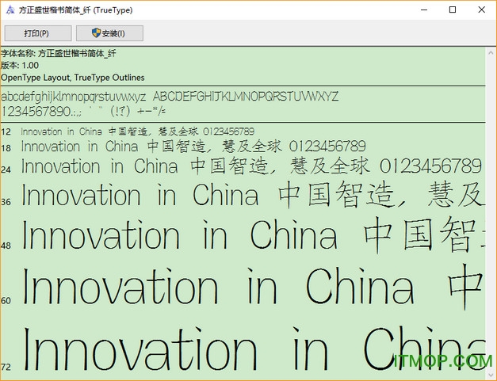Click the uppercase ABCDEFGHIJKLMNOPQRSTUVWXYZ sample

(x=246, y=97)
